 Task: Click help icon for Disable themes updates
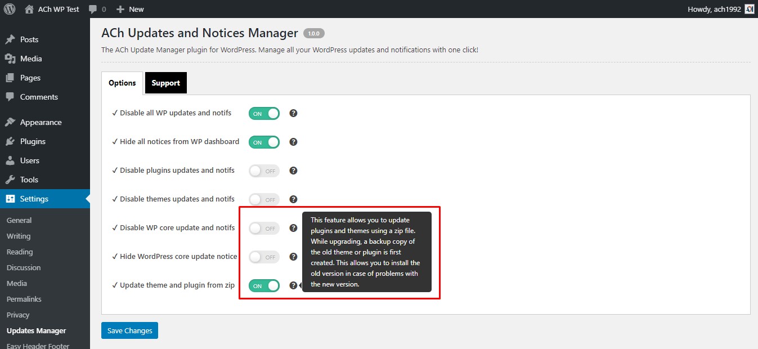point(293,199)
